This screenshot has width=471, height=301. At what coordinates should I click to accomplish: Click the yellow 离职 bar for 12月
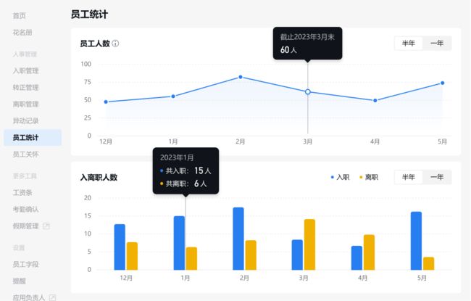[x=132, y=256]
